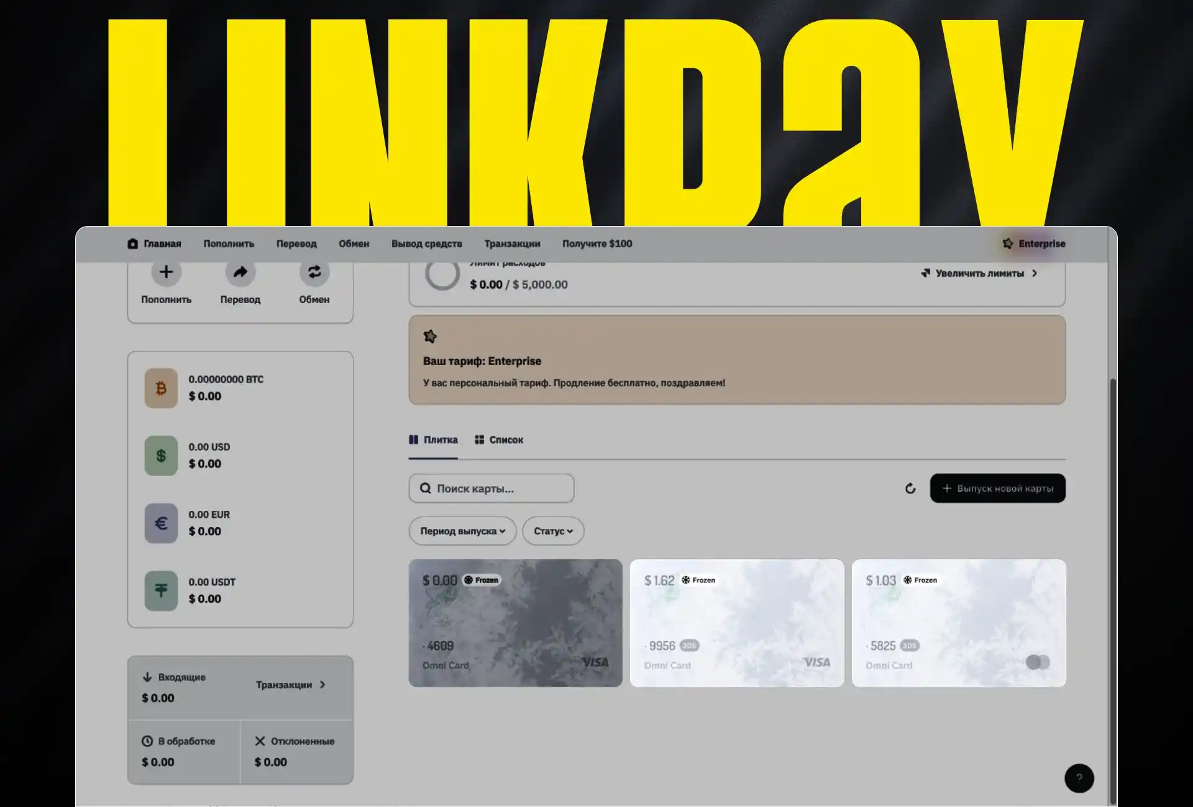This screenshot has height=807, width=1193.
Task: Select the Bitcoin wallet icon
Action: click(x=161, y=388)
